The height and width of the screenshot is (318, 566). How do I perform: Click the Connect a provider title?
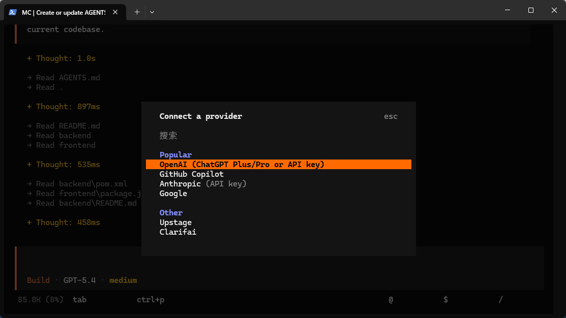coord(201,116)
